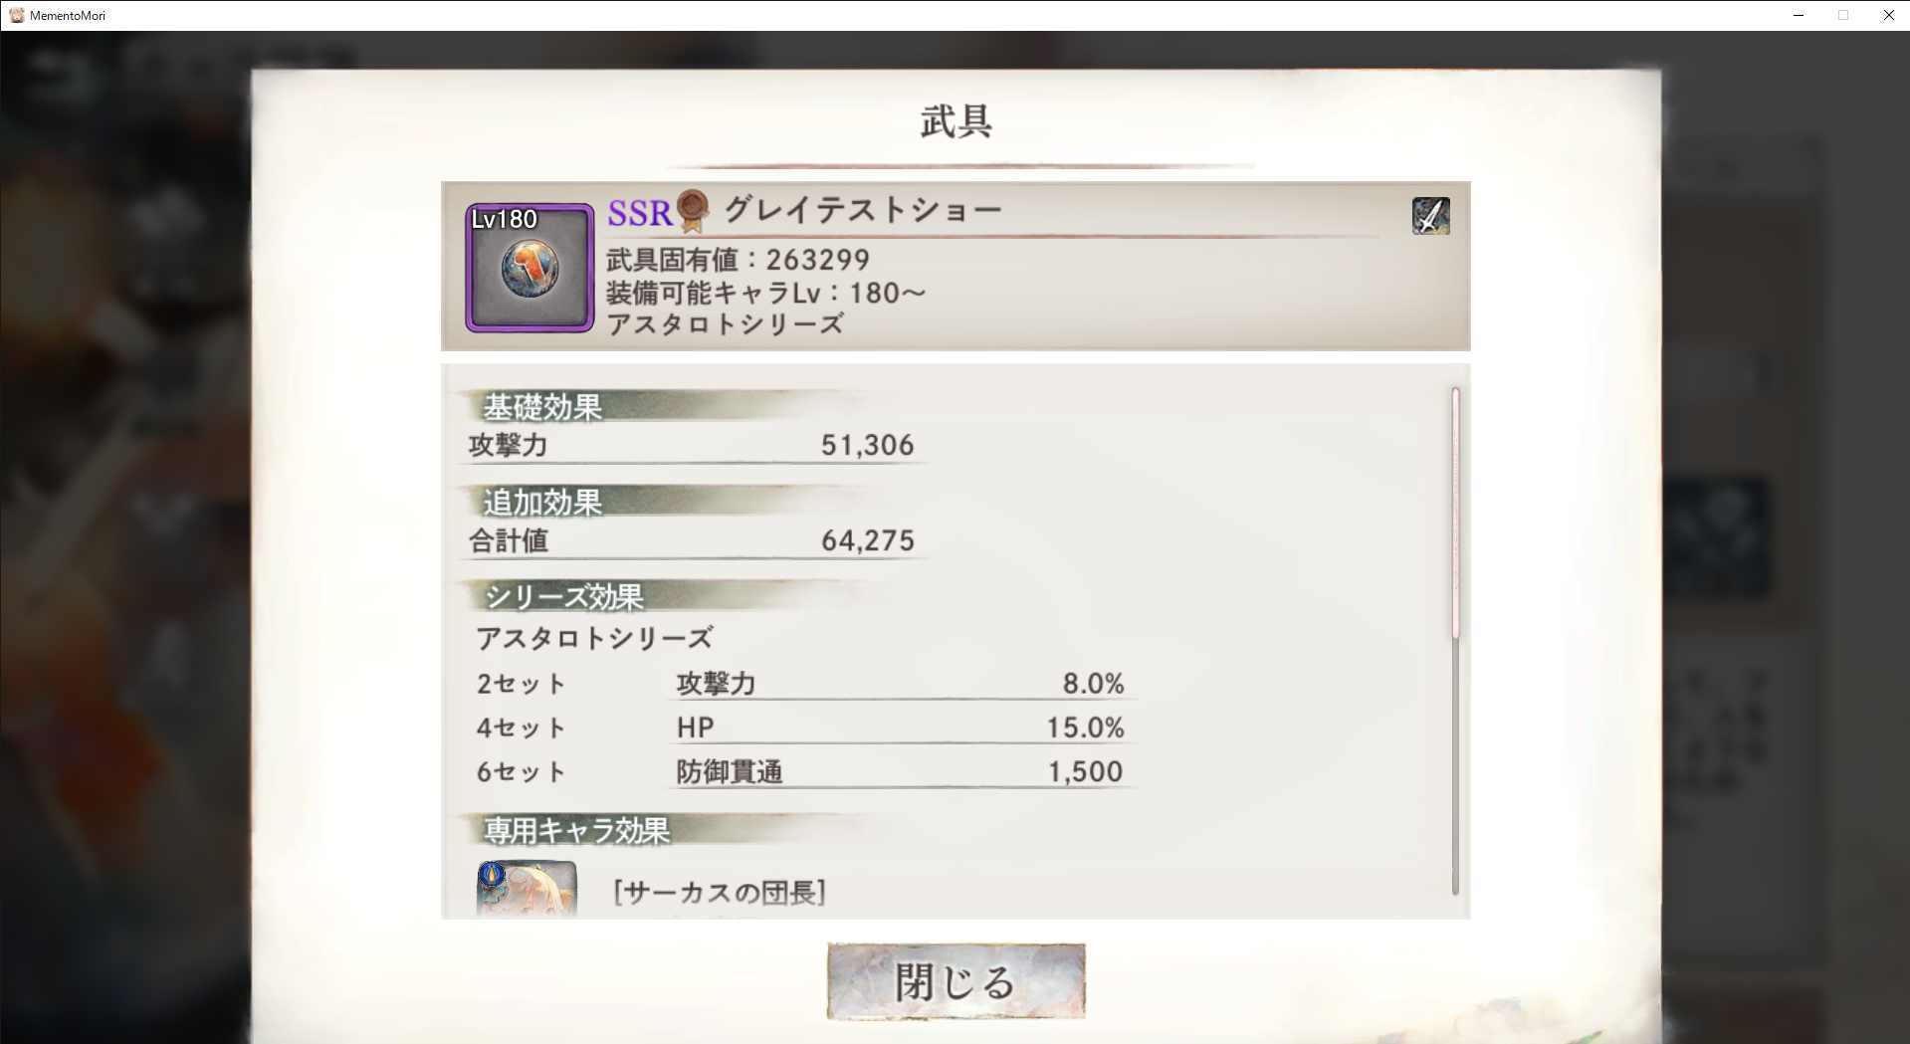
Task: Select the exclusive character portrait thumbnail
Action: point(527,889)
